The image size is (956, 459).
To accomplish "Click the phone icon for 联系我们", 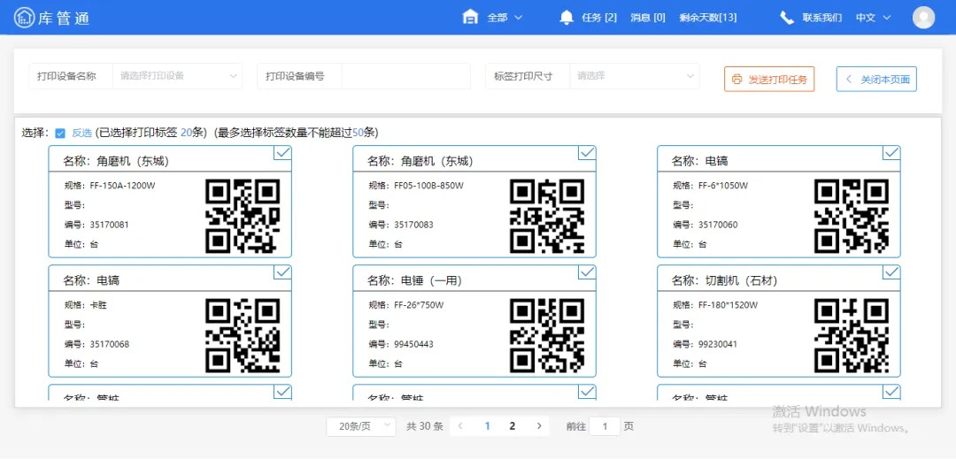I will point(786,18).
